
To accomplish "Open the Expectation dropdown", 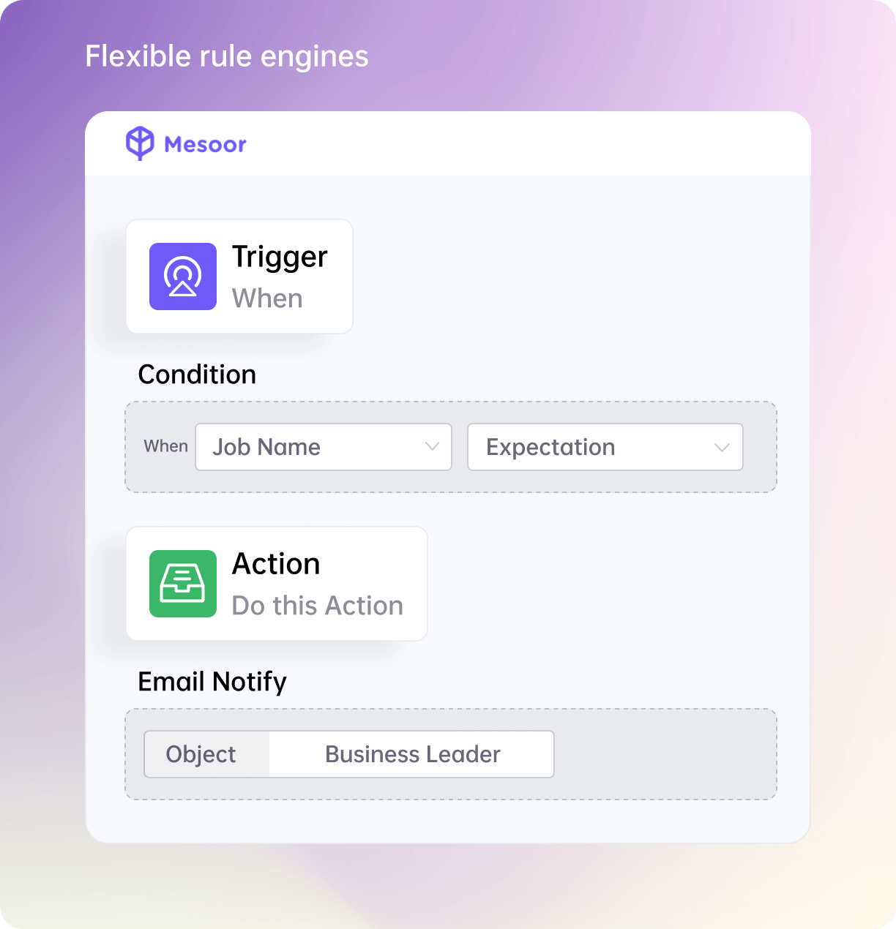I will [605, 447].
